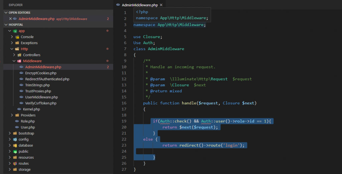Collapse the Hospital workspace section
This screenshot has height=174, width=342.
[6, 25]
